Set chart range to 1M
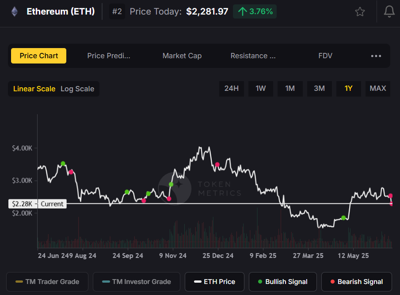 coord(290,89)
